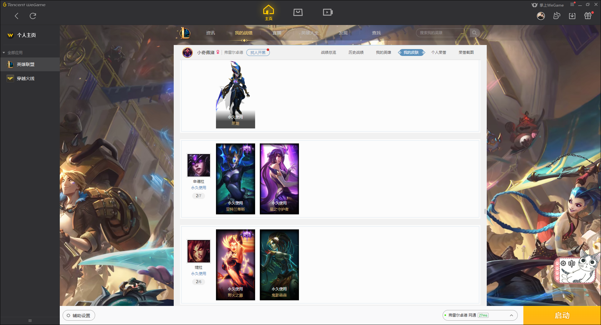Select 穿越火线 in the sidebar

tap(30, 78)
